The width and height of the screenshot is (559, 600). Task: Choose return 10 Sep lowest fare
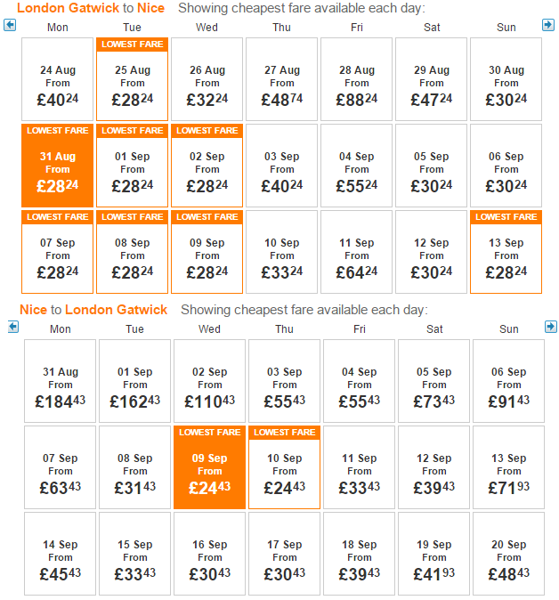[x=284, y=467]
